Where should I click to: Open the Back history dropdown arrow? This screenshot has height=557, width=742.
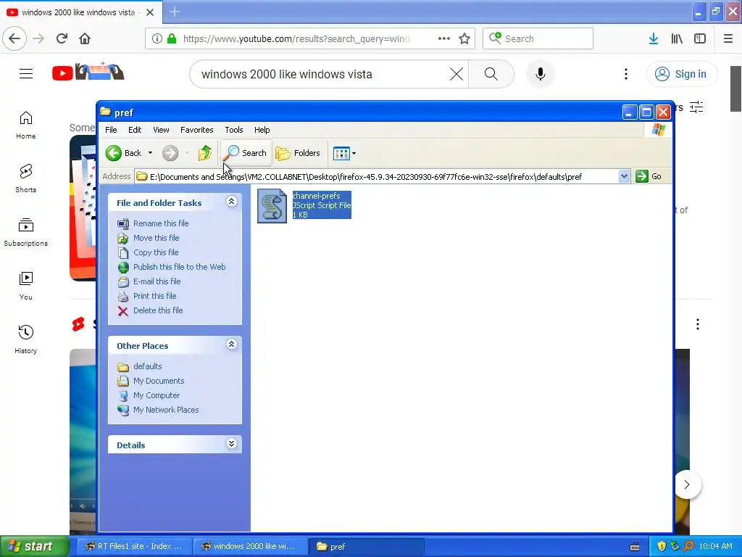(150, 153)
